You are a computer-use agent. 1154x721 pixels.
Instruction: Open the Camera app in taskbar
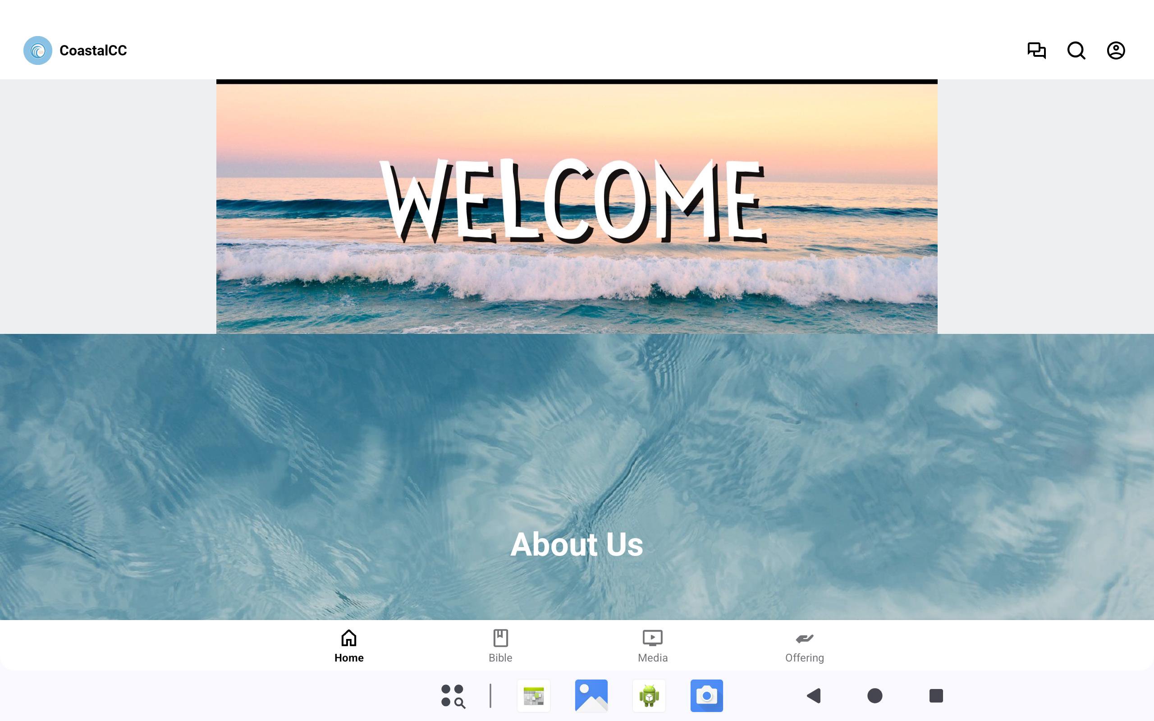tap(706, 696)
